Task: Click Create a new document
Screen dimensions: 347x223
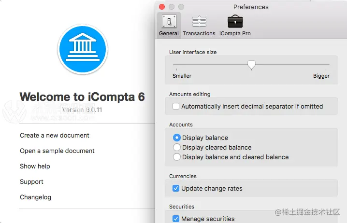Action: 55,135
